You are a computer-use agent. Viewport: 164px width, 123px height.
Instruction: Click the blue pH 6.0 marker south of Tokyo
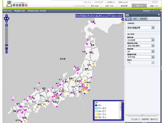pyautogui.click(x=85, y=94)
